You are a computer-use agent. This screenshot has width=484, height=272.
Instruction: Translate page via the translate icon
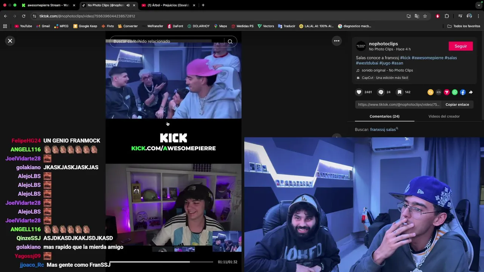(417, 16)
